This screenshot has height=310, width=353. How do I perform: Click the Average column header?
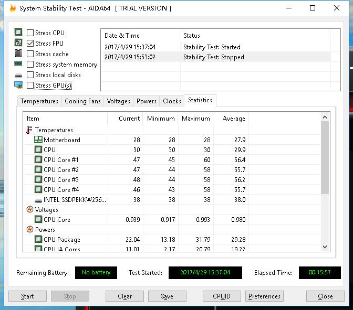pos(231,119)
